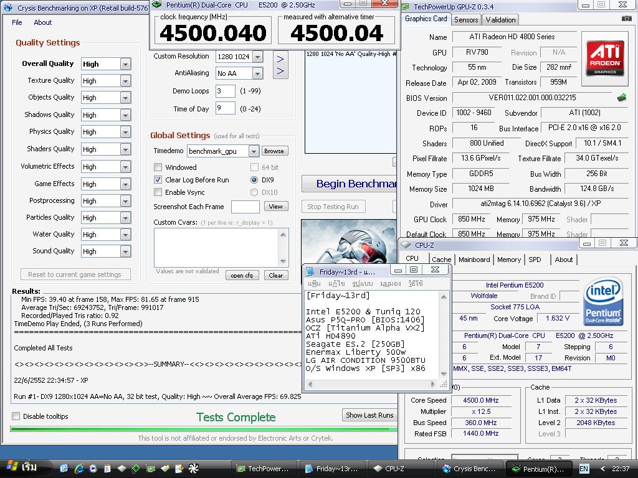Open the Texture Quality dropdown
This screenshot has height=478, width=638.
pos(125,81)
